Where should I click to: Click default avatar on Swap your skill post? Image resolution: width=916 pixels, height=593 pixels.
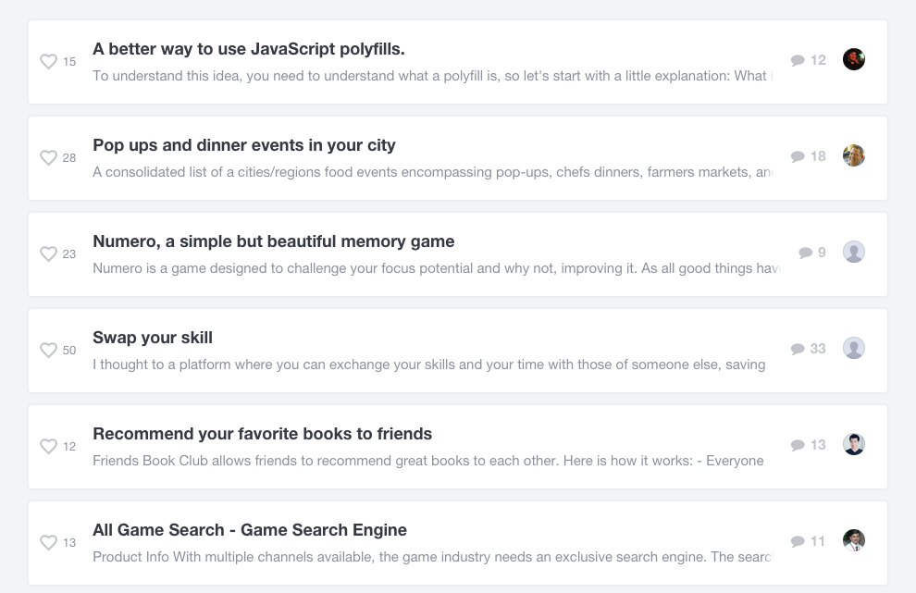coord(854,348)
